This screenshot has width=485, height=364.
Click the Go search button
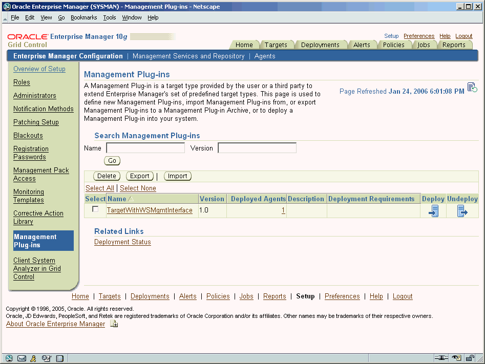(x=112, y=160)
